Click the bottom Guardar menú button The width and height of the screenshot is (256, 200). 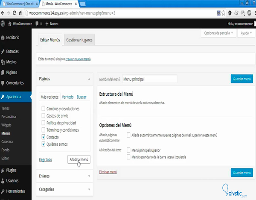click(x=242, y=173)
